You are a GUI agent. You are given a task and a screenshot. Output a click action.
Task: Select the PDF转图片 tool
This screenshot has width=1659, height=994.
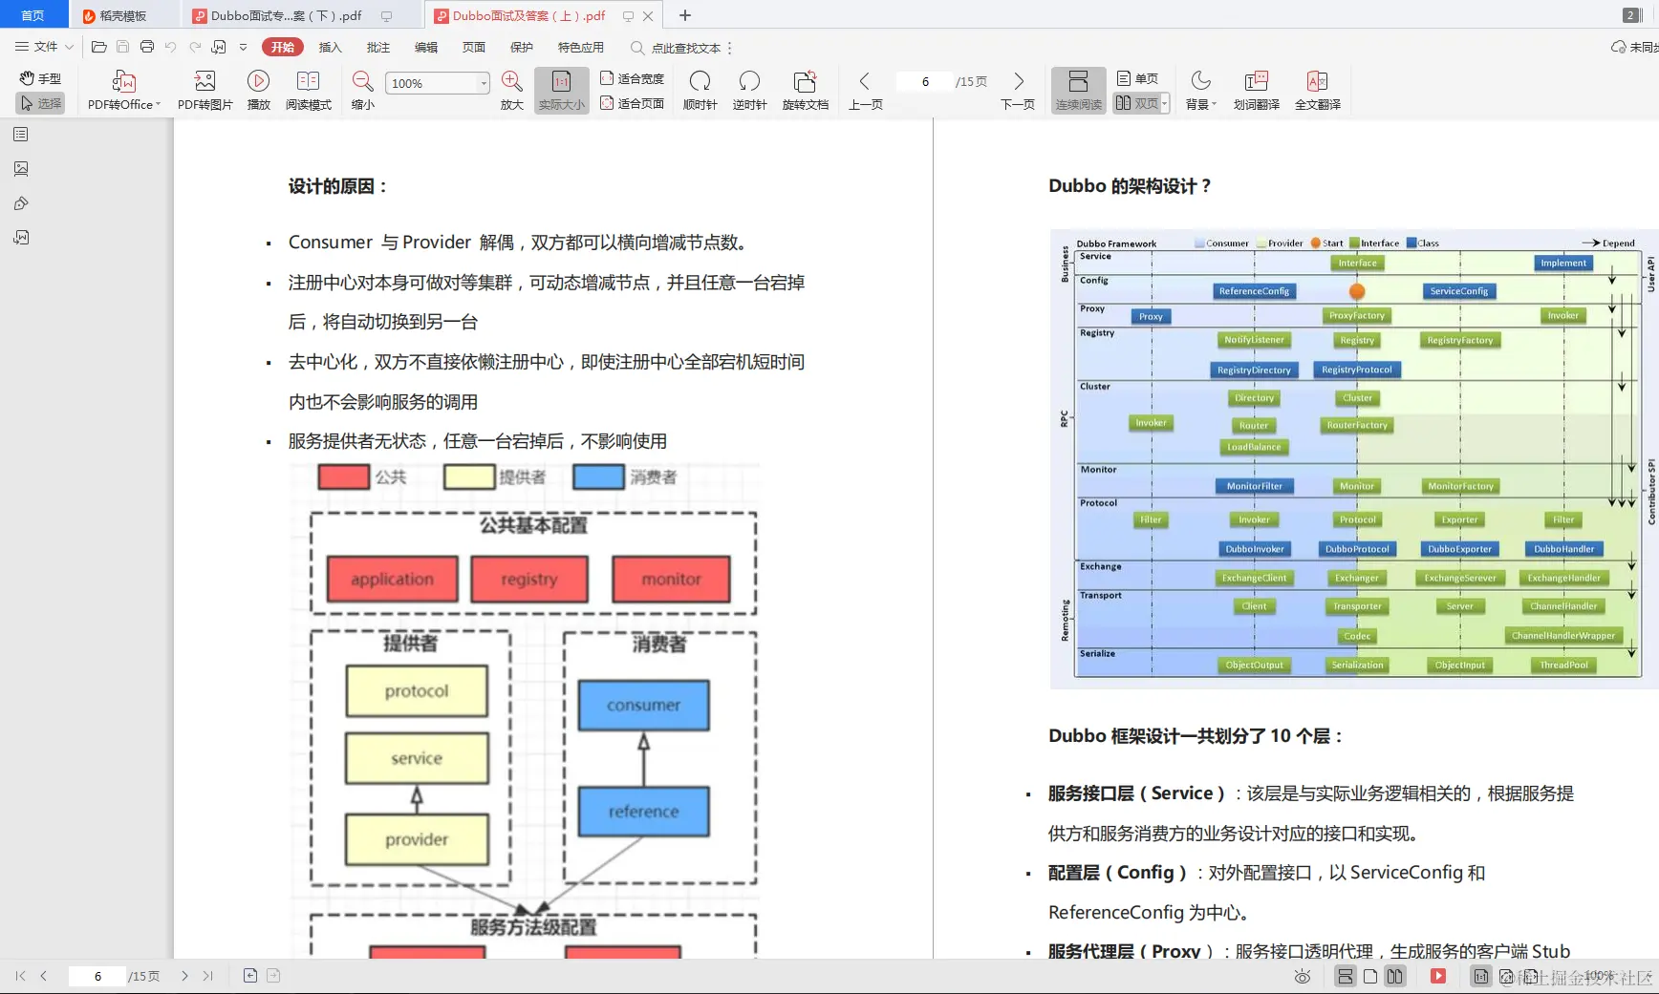[204, 91]
